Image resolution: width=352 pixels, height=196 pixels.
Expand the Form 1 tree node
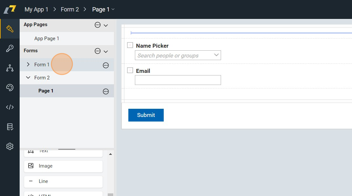coord(28,65)
